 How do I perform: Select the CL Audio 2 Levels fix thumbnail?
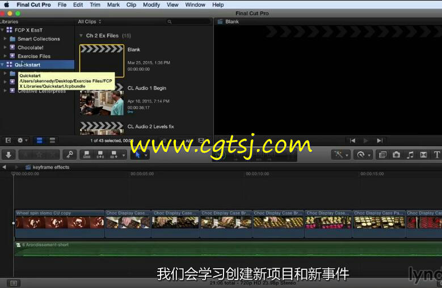102,128
